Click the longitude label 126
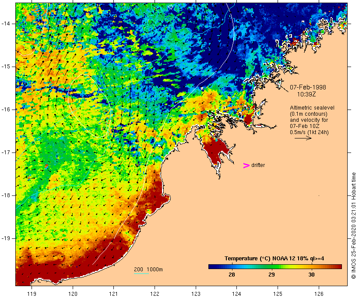Image resolution: width=359 pixels, height=298 pixels. [319, 294]
